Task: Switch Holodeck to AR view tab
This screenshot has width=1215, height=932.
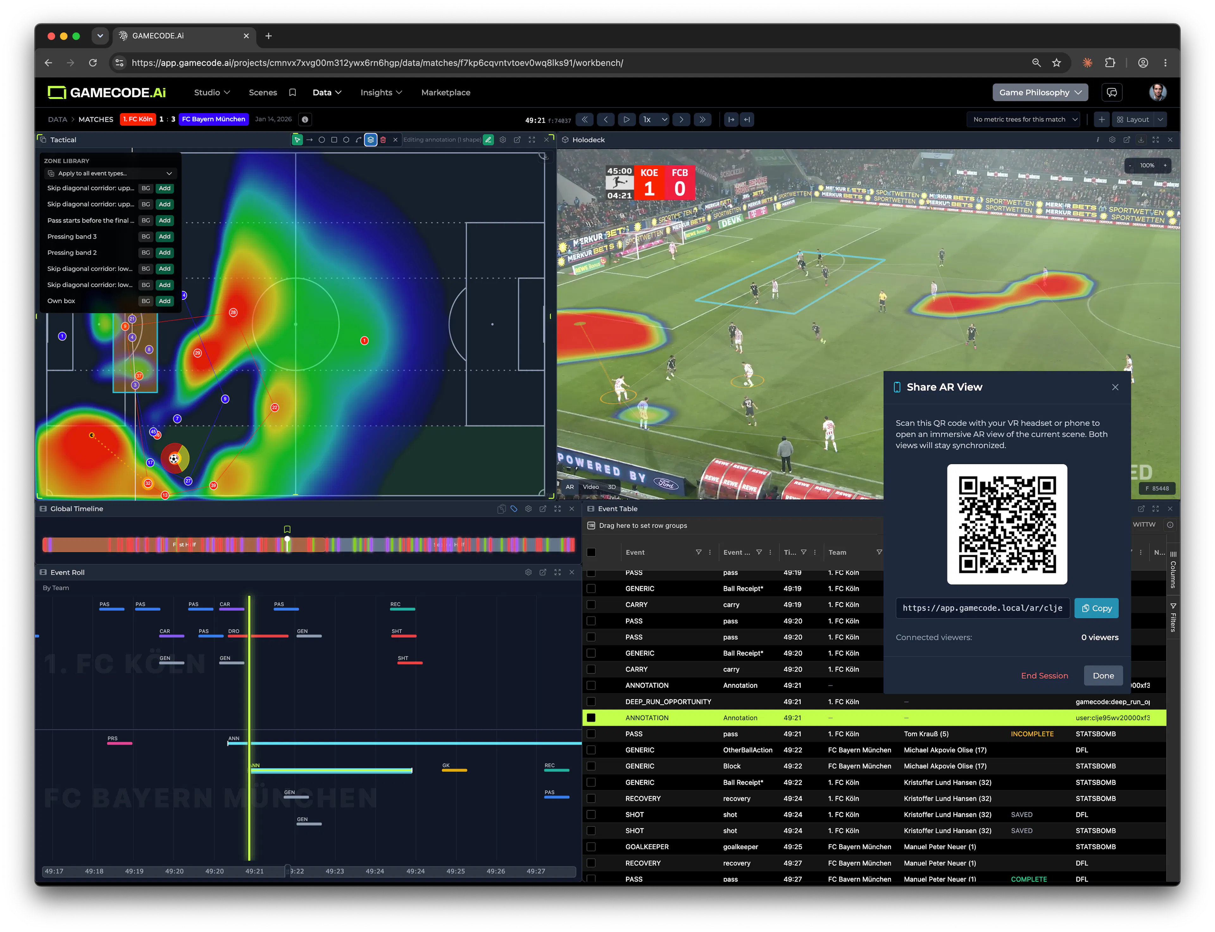Action: [x=569, y=487]
